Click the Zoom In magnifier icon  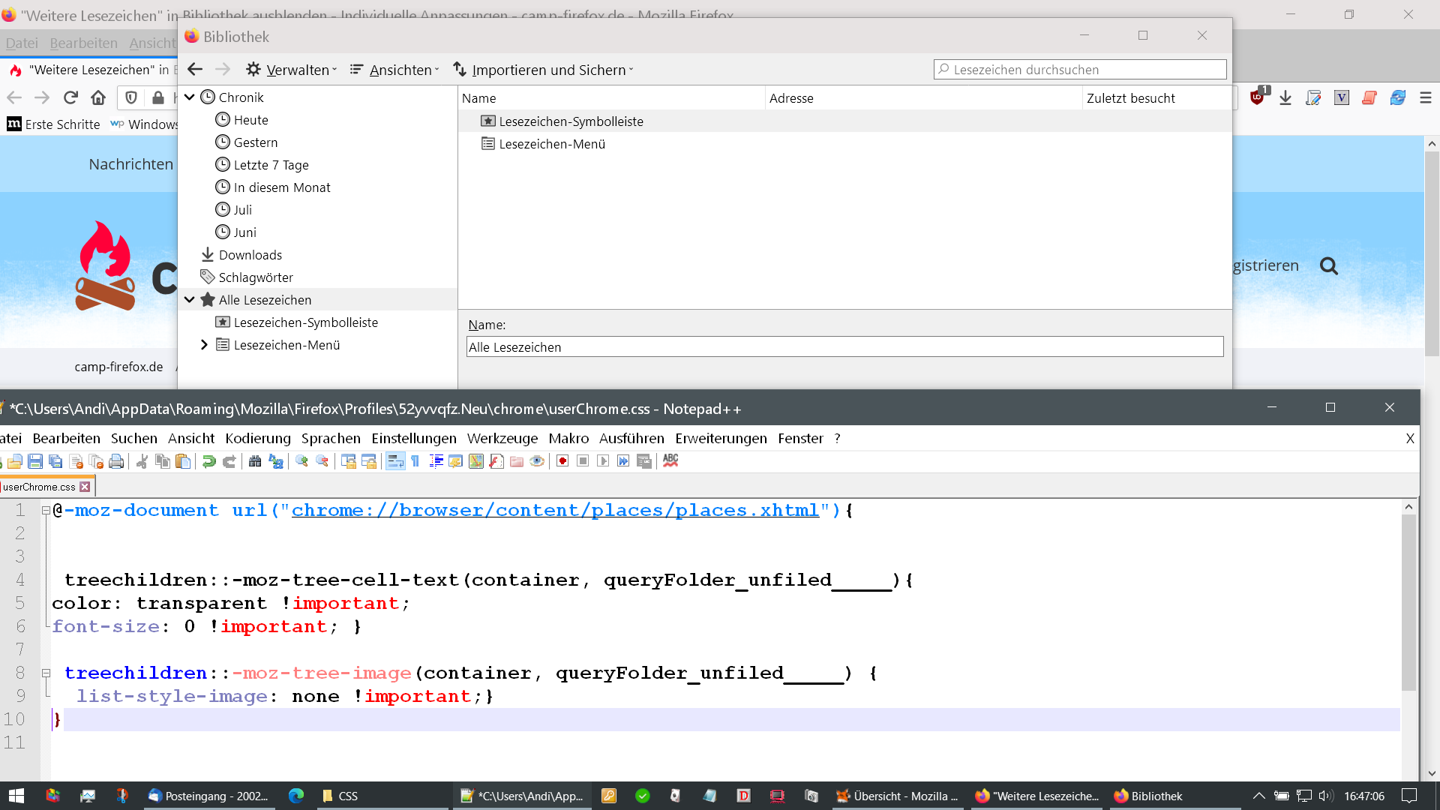(x=301, y=461)
